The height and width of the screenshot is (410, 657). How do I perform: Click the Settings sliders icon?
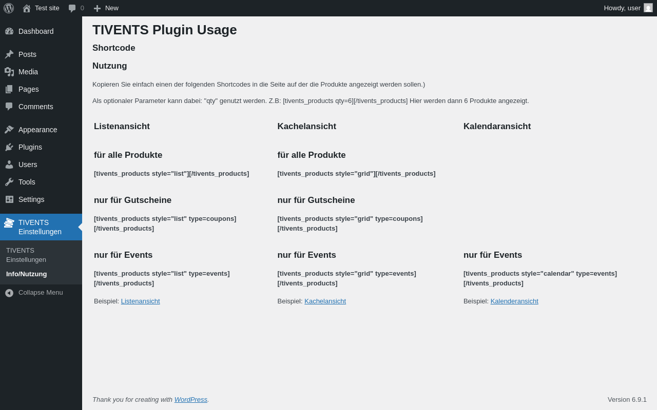pyautogui.click(x=9, y=199)
